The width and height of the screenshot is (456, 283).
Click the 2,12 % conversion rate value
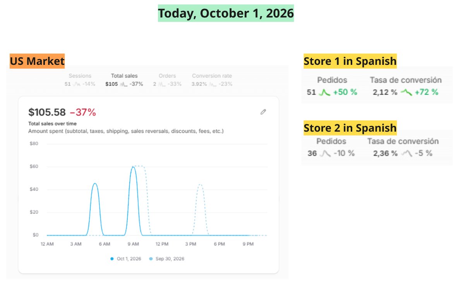click(x=385, y=93)
